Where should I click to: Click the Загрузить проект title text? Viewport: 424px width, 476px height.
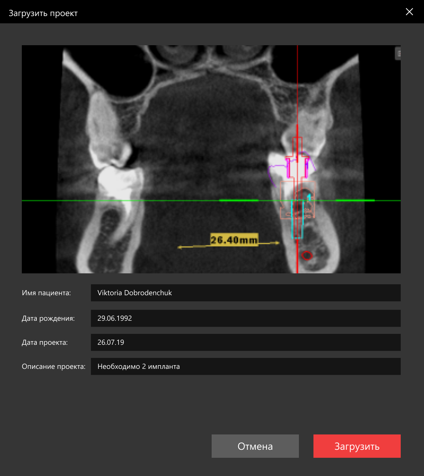pos(43,13)
